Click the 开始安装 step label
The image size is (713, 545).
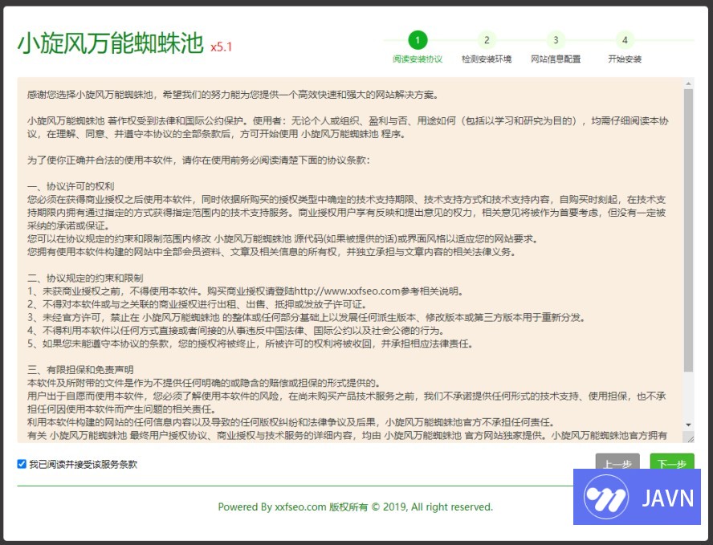625,59
